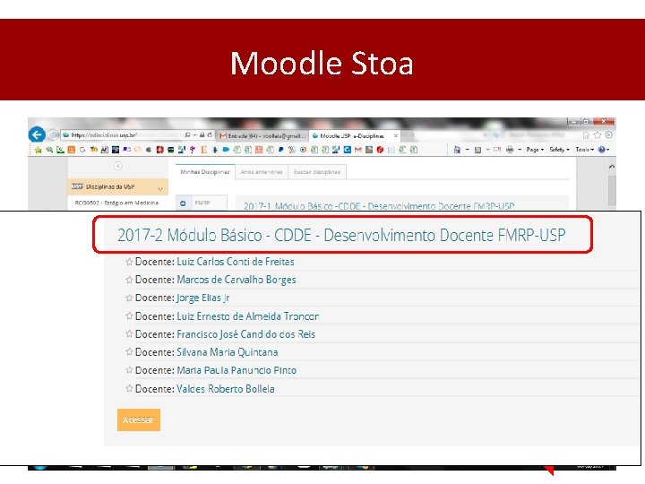The height and width of the screenshot is (484, 645).
Task: Open Francisco José Candido dos Reis link
Action: tap(245, 334)
